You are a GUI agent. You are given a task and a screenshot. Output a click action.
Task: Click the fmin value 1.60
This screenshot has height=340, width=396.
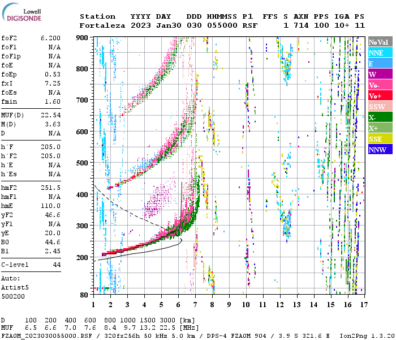53,101
